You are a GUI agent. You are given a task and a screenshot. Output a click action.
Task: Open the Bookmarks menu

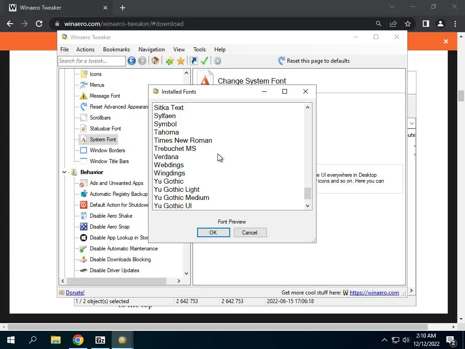(x=117, y=50)
